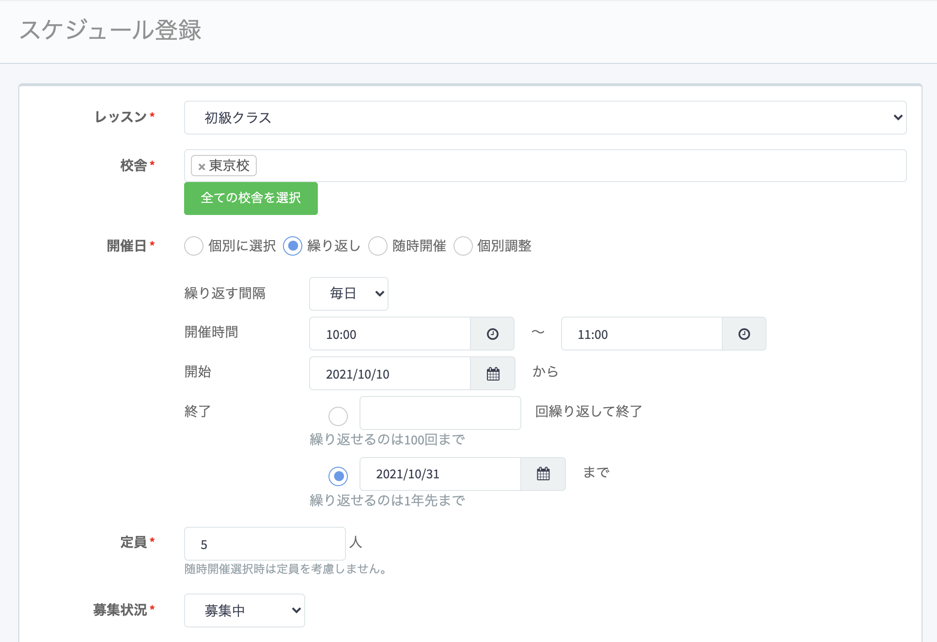Select 繰り返し radio option
Screen dimensions: 937x642
(293, 246)
